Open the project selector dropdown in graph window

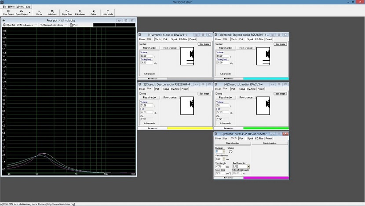point(36,25)
